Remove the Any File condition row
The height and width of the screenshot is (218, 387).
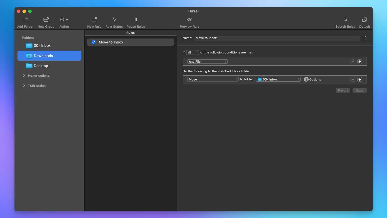(353, 62)
